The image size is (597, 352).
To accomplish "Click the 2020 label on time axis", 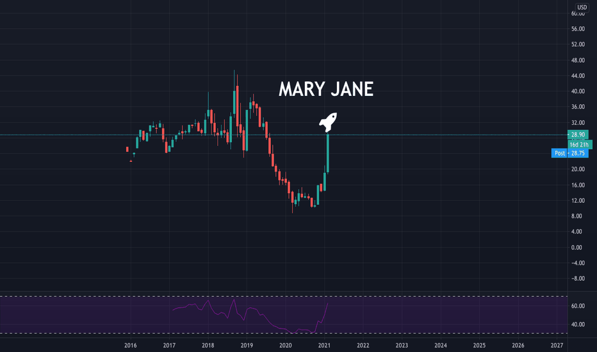I will 286,346.
